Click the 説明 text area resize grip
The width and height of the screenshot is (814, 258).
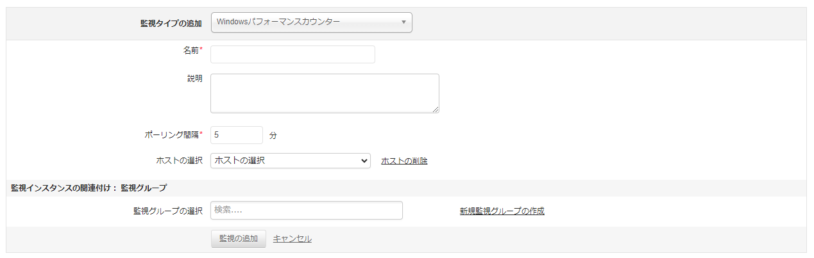pos(436,109)
